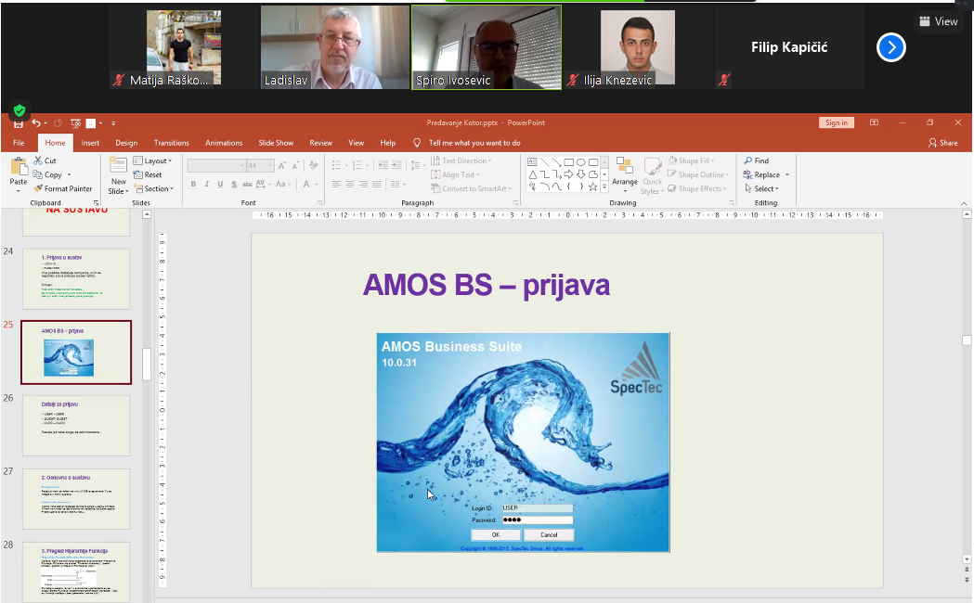This screenshot has width=974, height=603.
Task: Toggle Justify paragraph alignment
Action: (x=376, y=185)
